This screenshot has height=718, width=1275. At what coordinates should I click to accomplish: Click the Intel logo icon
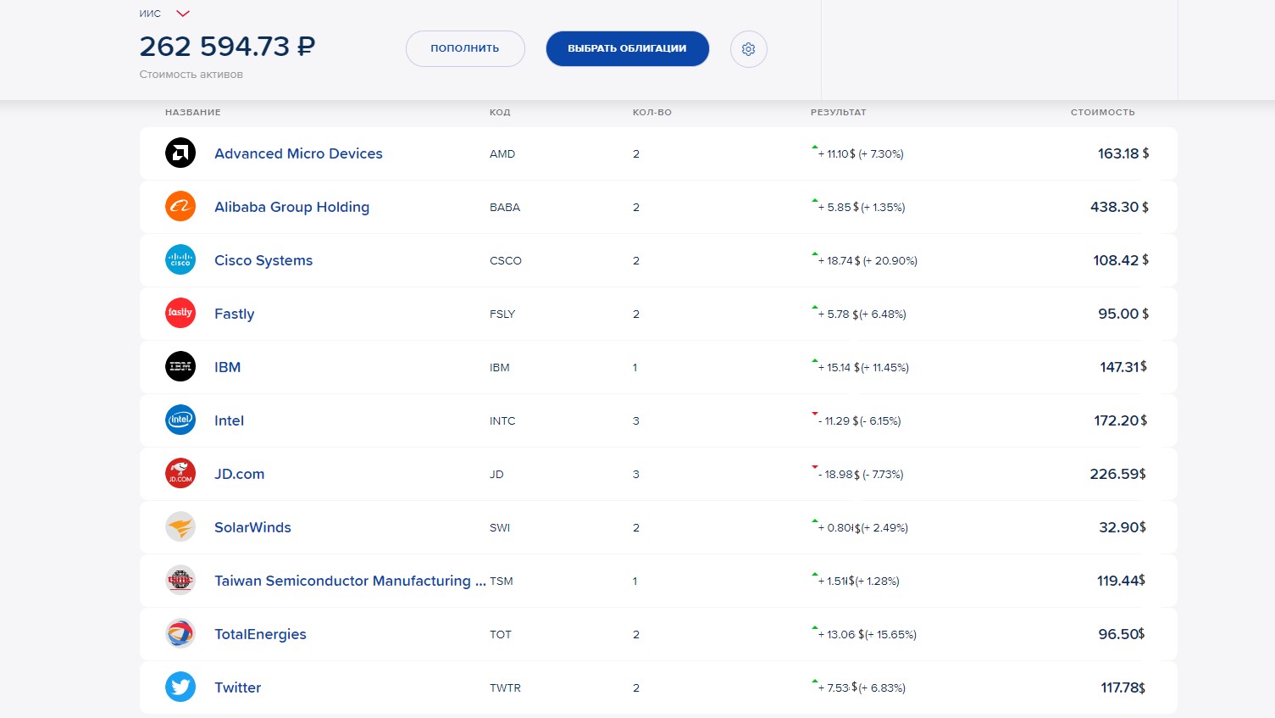(x=180, y=420)
